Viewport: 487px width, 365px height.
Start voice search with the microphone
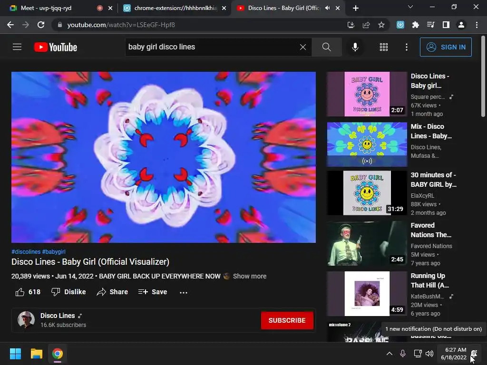(355, 47)
